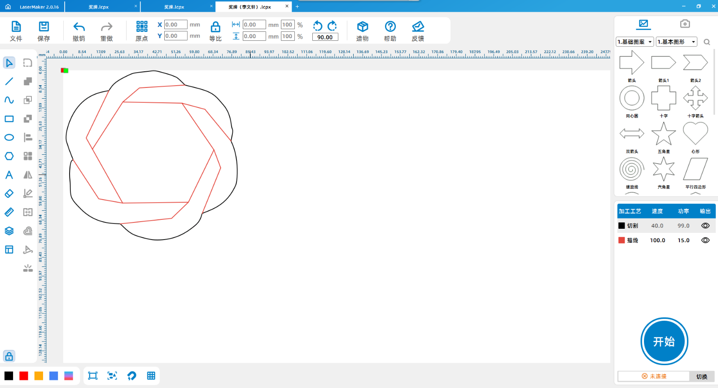Open the measure ruler tool
This screenshot has height=388, width=718.
point(9,212)
